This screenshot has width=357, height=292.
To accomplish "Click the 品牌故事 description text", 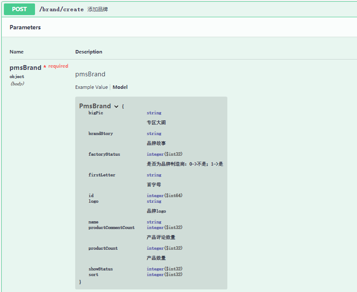I will tap(156, 143).
